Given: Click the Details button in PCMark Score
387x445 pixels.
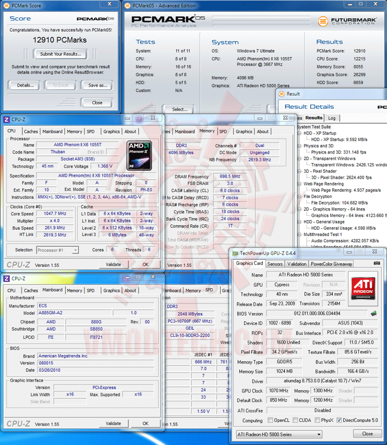Looking at the screenshot, I should pos(25,85).
